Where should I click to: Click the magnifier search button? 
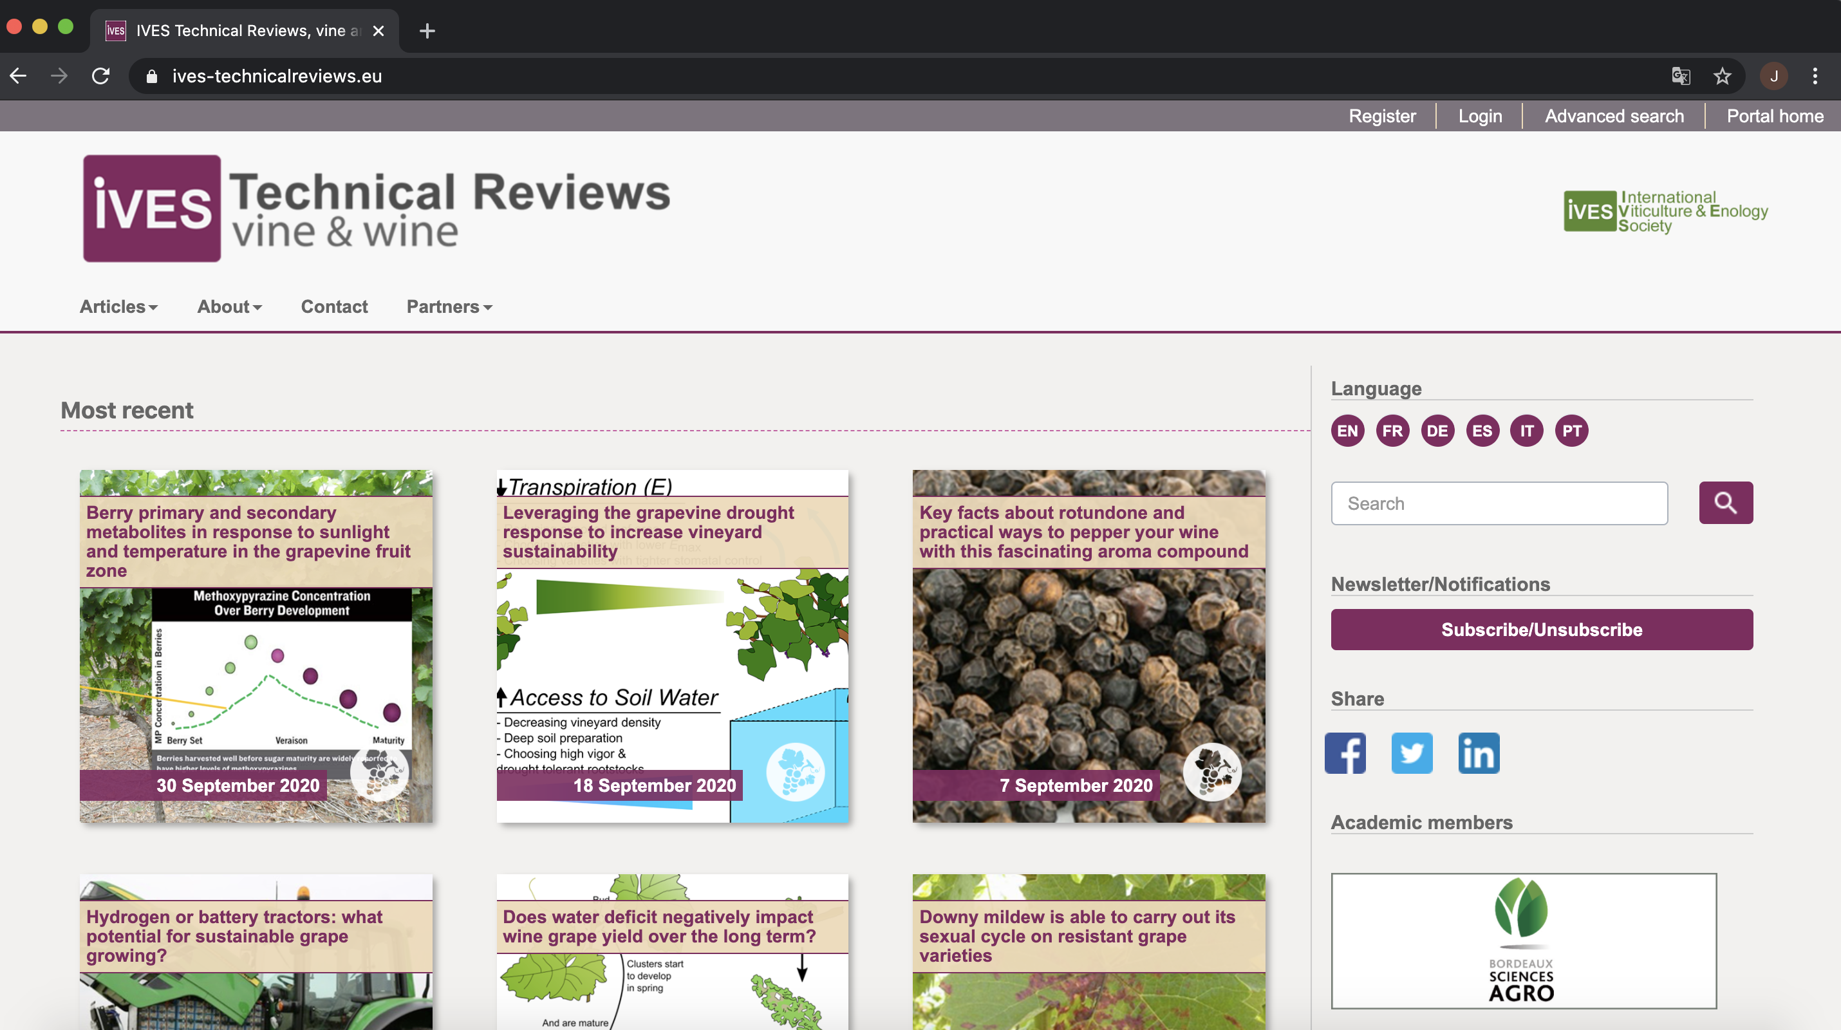coord(1725,503)
